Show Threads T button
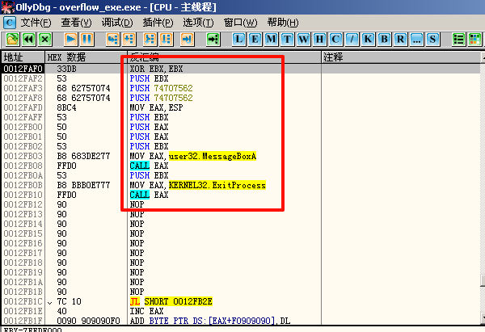The image size is (485, 332). pos(287,40)
